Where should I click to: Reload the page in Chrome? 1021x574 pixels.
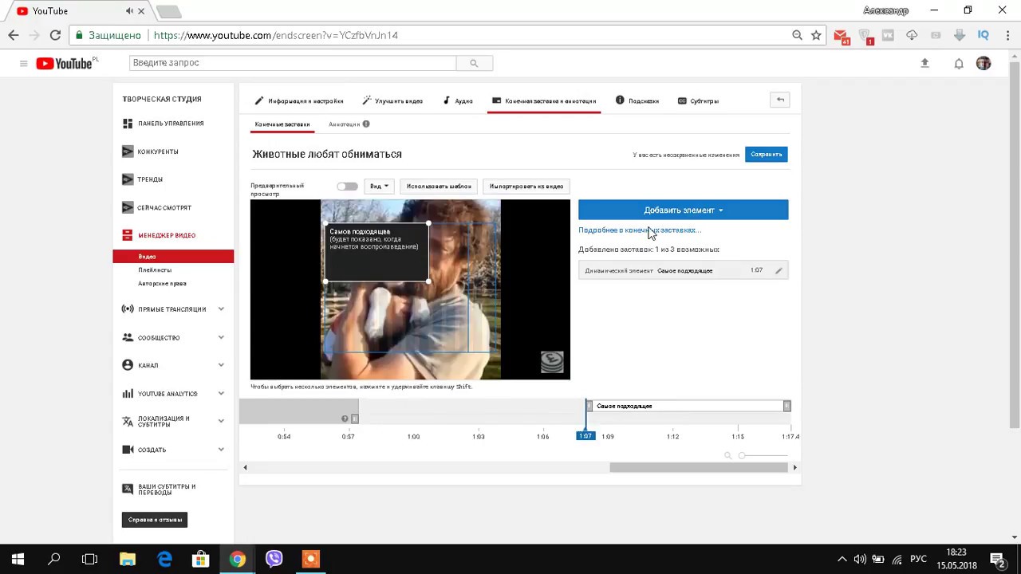pyautogui.click(x=55, y=35)
